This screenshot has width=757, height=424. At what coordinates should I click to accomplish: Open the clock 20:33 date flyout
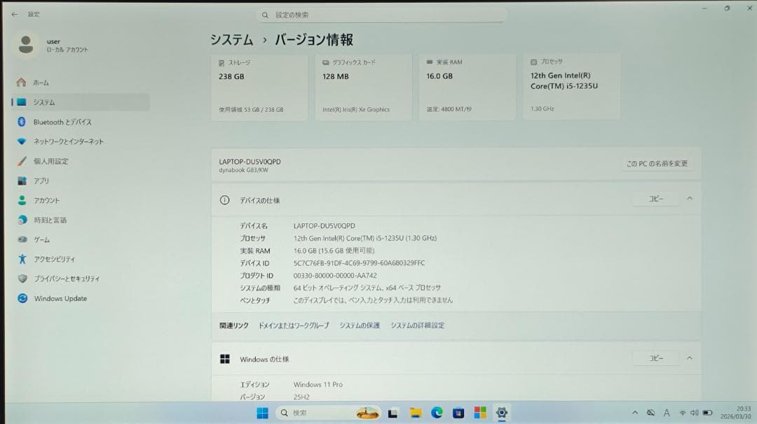pos(736,412)
